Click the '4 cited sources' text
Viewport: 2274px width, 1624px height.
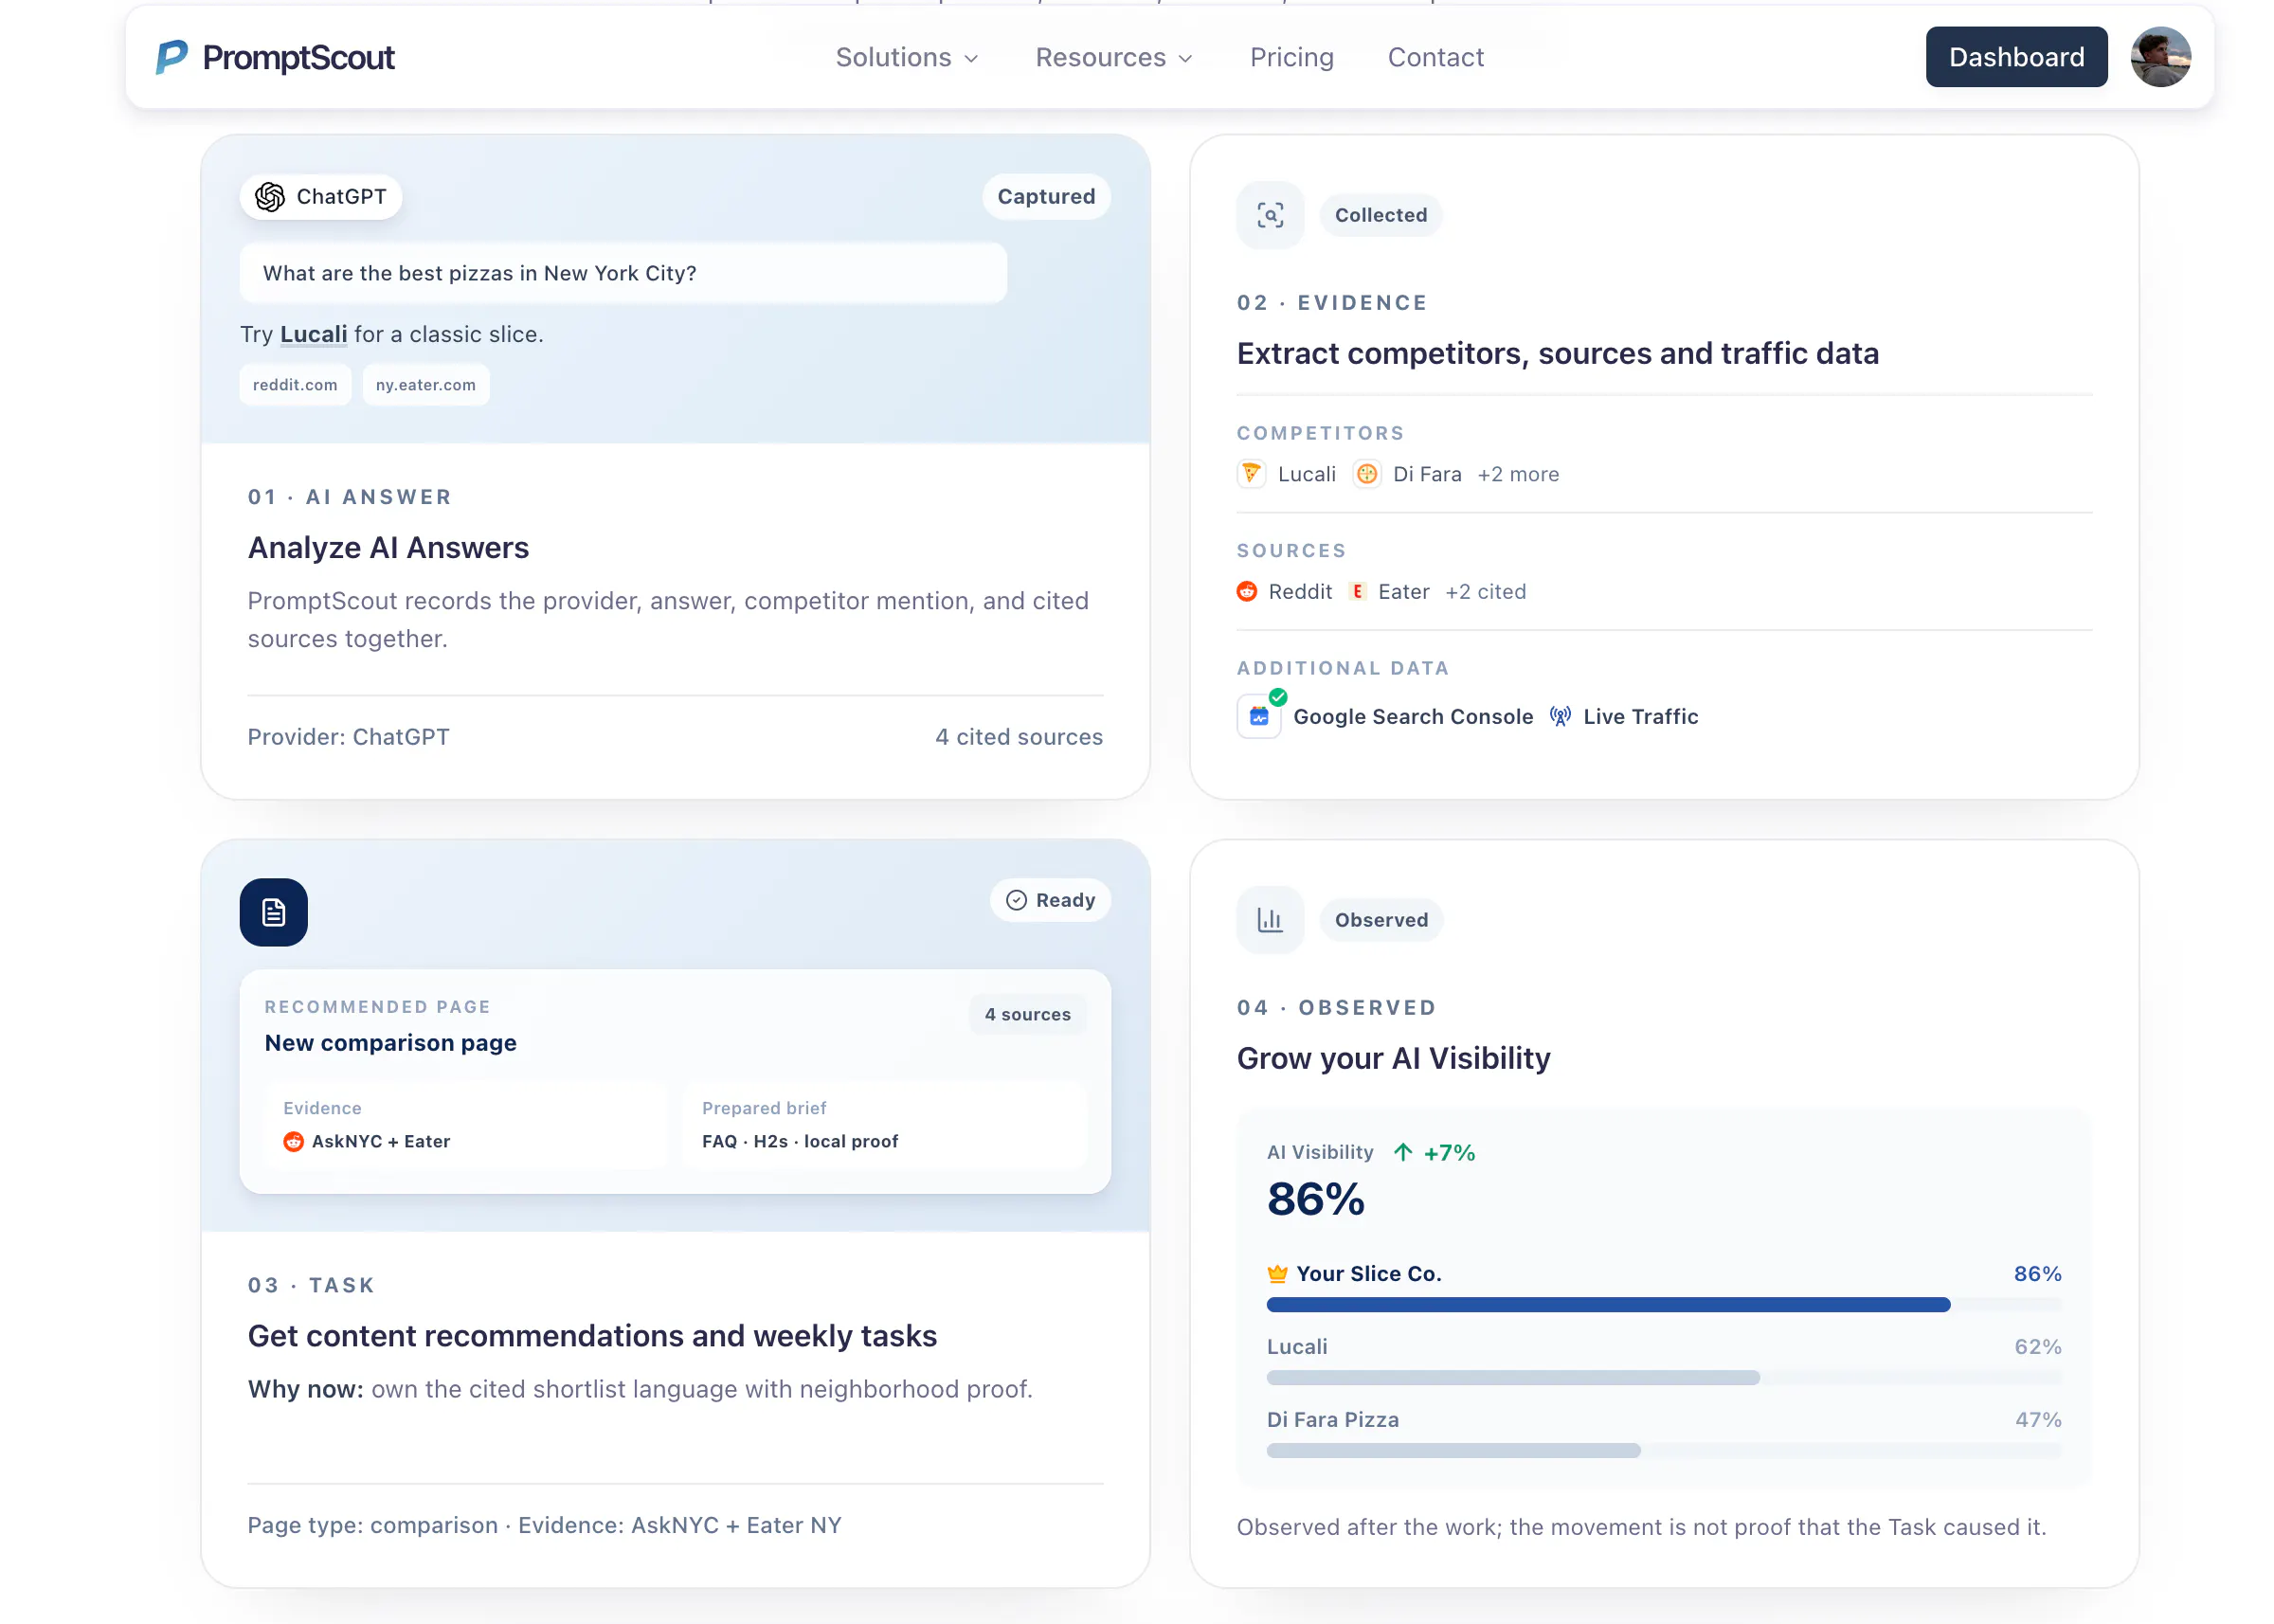[x=1019, y=737]
